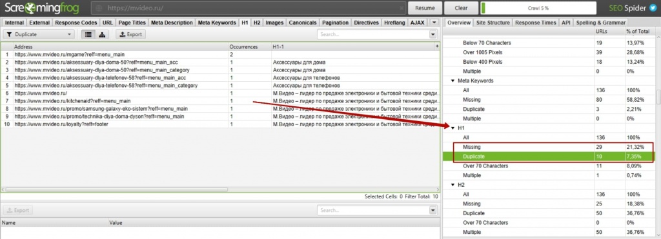Collapse the Meta Keywords section

(x=453, y=81)
